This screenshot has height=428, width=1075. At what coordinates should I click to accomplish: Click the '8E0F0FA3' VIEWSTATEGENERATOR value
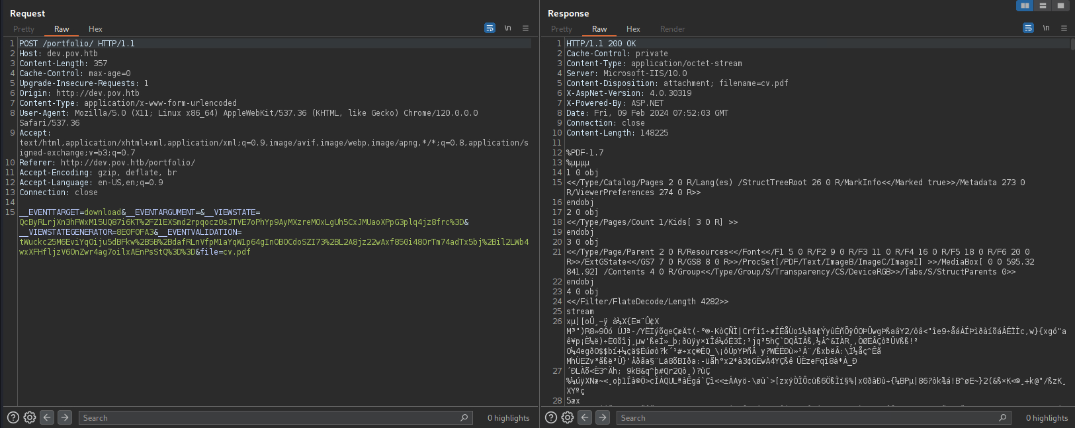135,232
